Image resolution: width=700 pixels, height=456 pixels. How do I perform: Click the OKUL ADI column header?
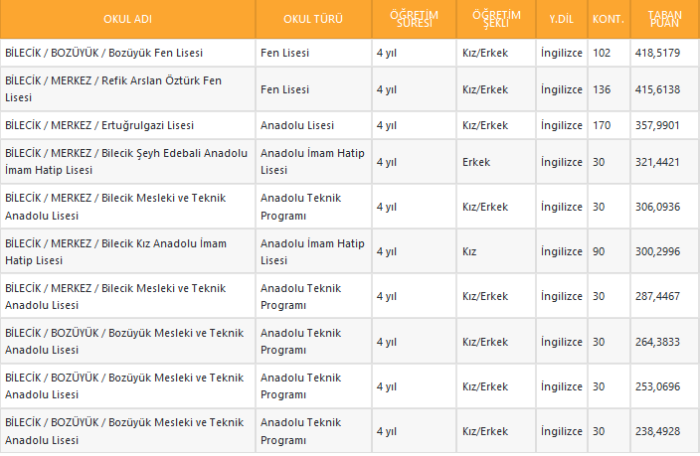pos(126,19)
